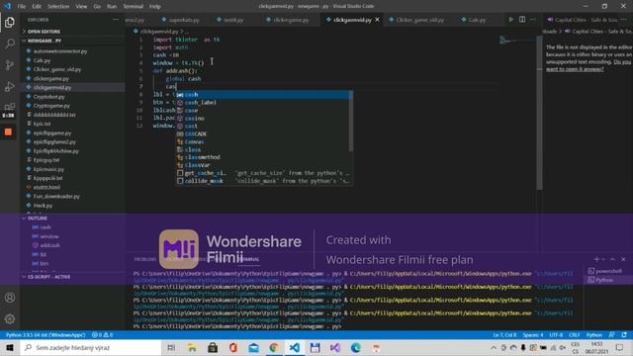Open Source Control view in activity bar

(10, 64)
